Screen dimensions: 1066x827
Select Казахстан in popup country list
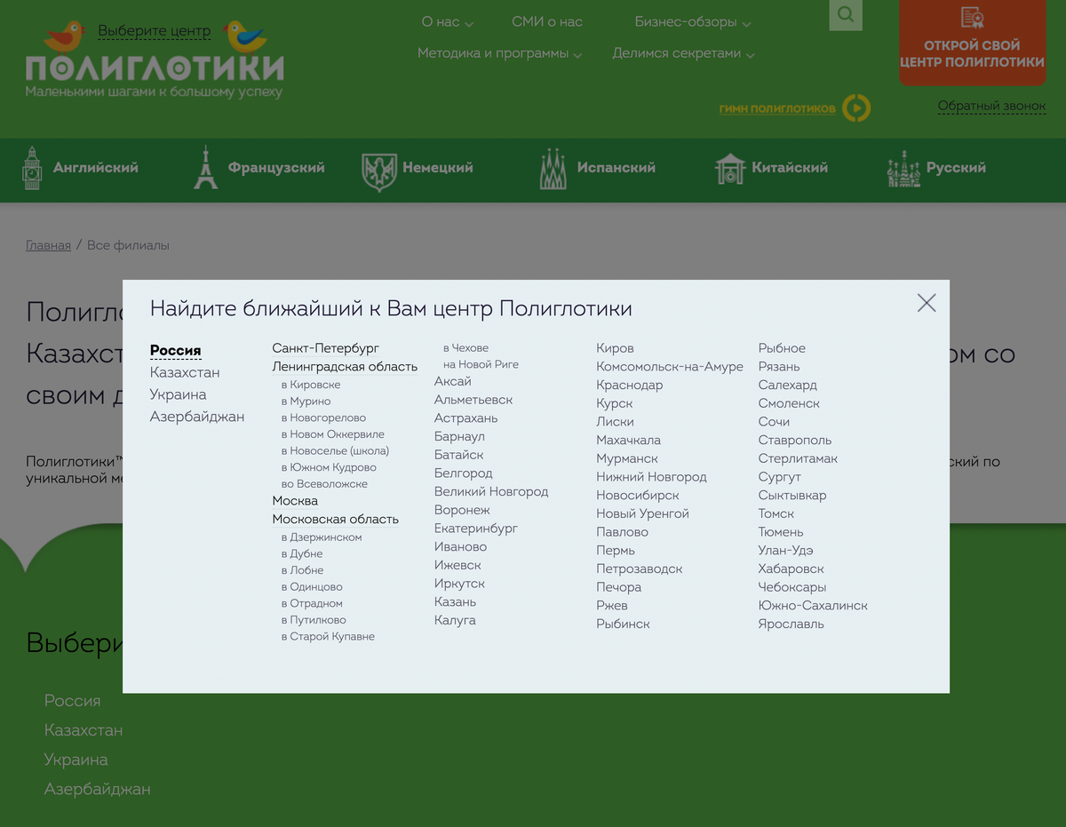pyautogui.click(x=185, y=372)
